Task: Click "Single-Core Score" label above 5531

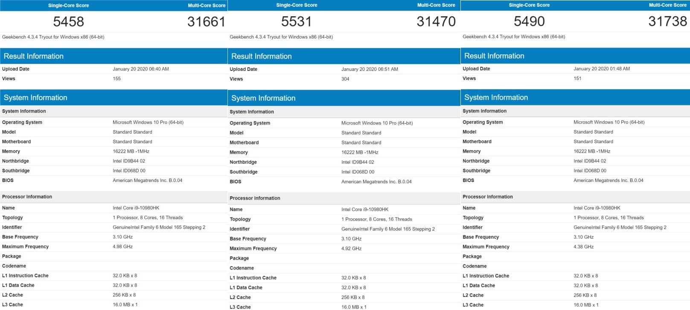Action: pos(297,5)
